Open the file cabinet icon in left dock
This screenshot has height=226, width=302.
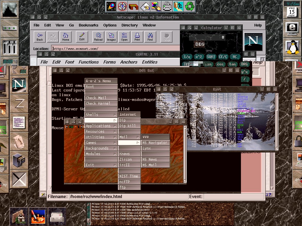19,160
